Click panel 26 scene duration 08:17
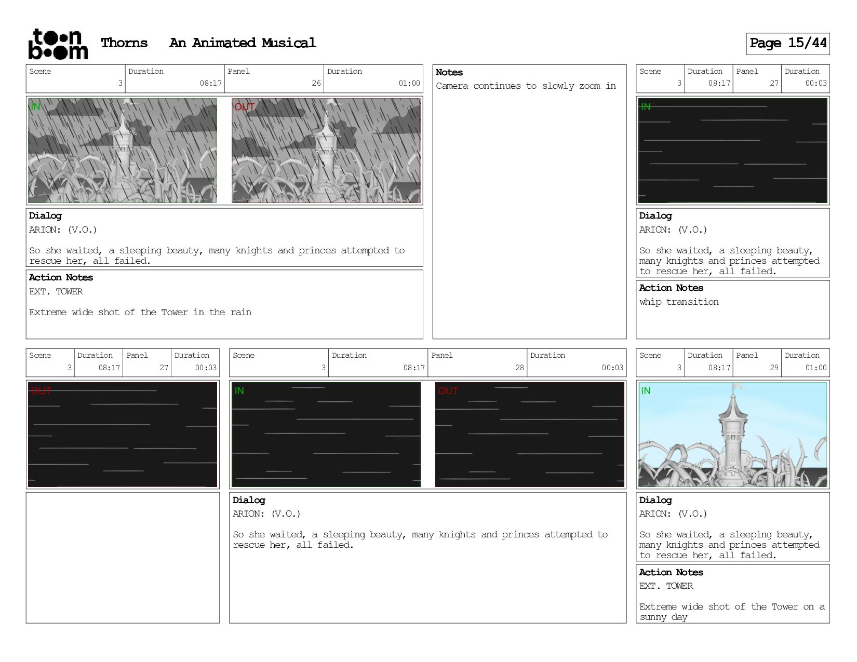This screenshot has width=857, height=662. point(210,83)
